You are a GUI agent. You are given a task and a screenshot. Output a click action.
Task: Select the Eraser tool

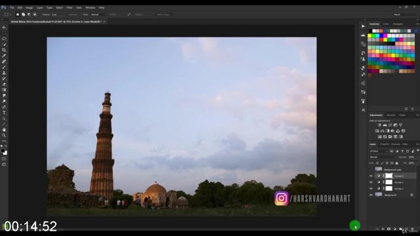click(4, 84)
